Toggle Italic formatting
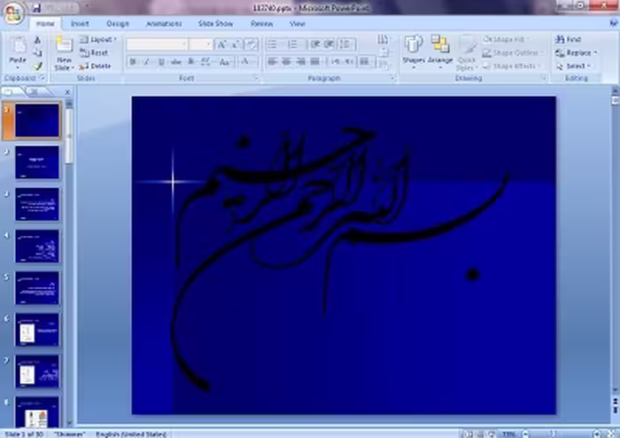Viewport: 620px width, 438px height. (147, 62)
